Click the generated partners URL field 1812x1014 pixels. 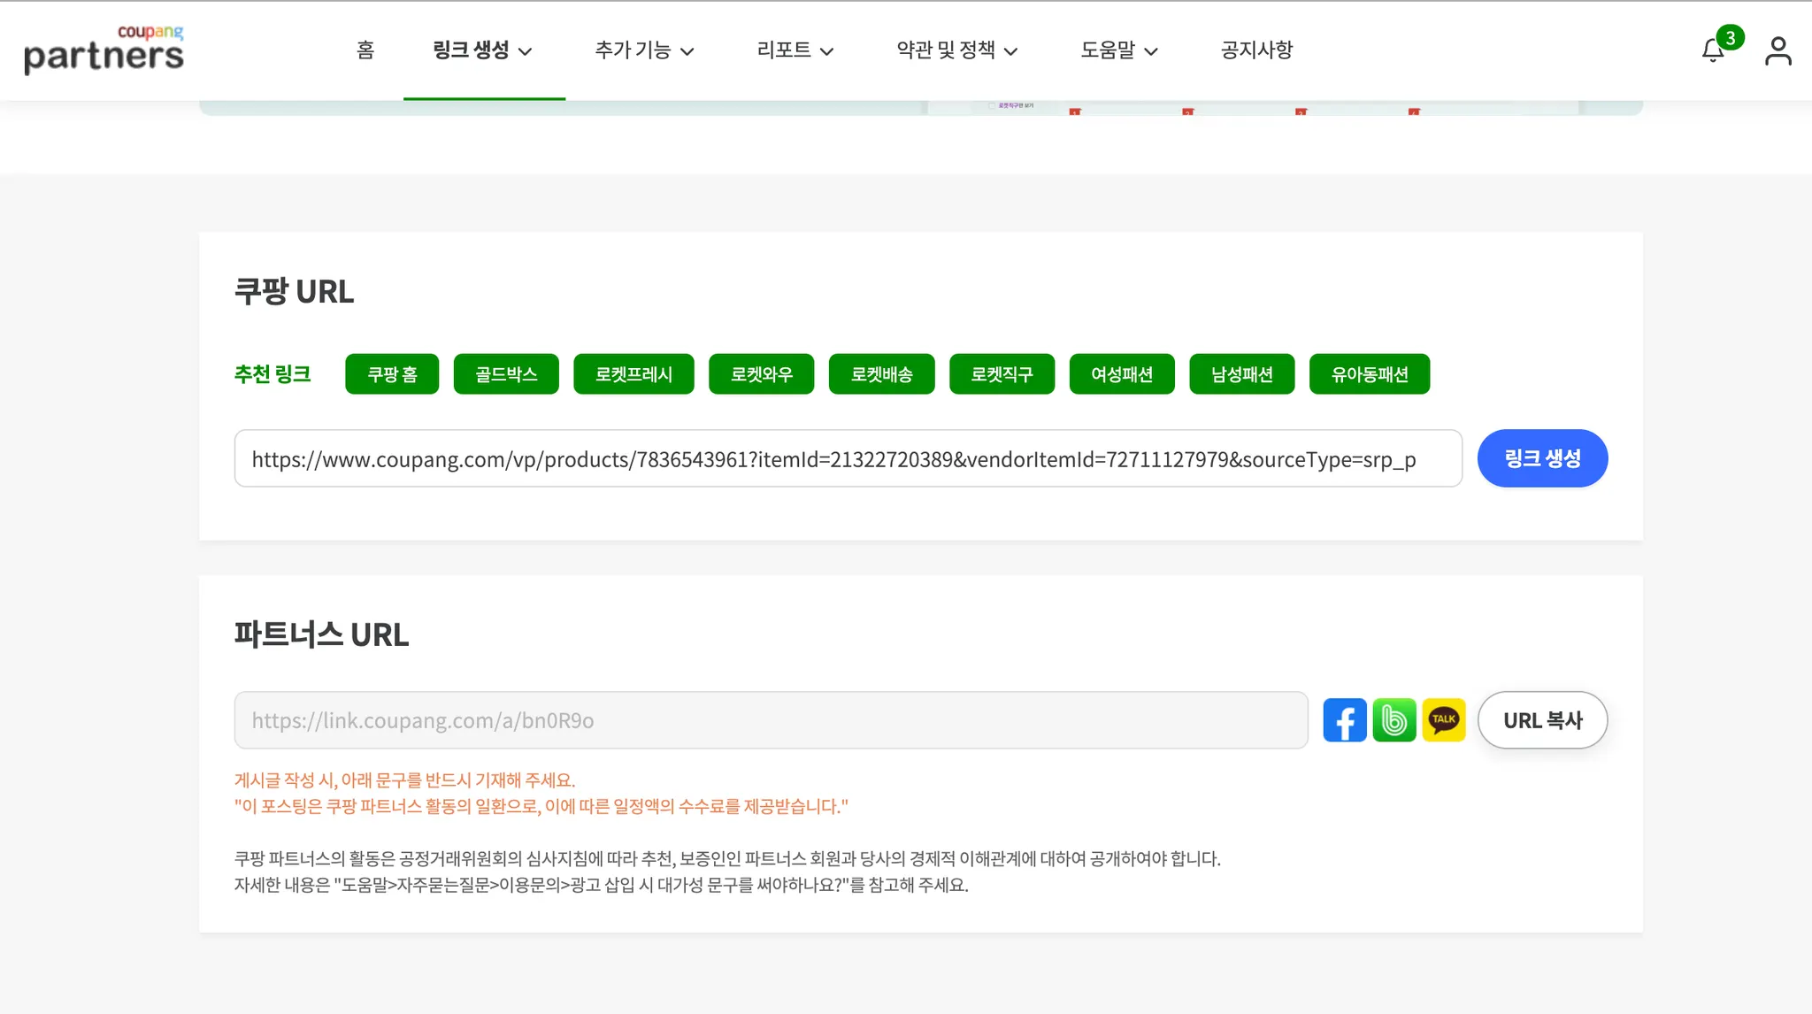(771, 720)
